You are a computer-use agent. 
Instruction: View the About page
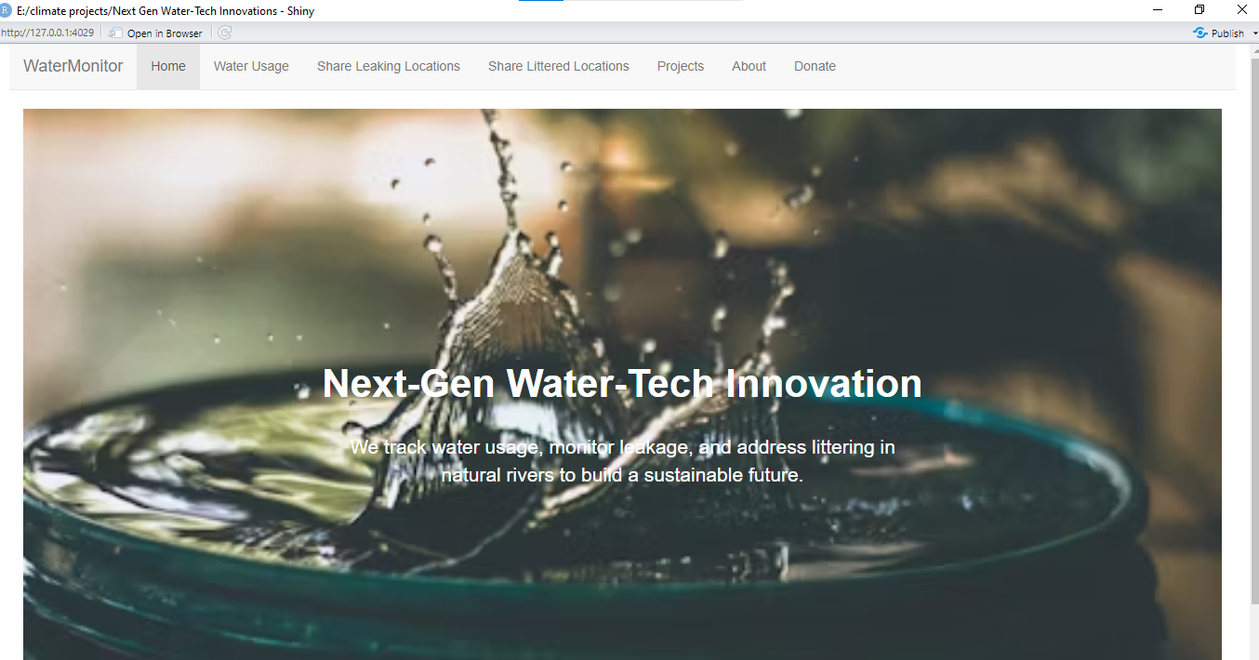pyautogui.click(x=749, y=66)
